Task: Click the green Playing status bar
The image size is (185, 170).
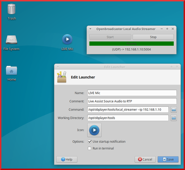Action: tap(131, 43)
